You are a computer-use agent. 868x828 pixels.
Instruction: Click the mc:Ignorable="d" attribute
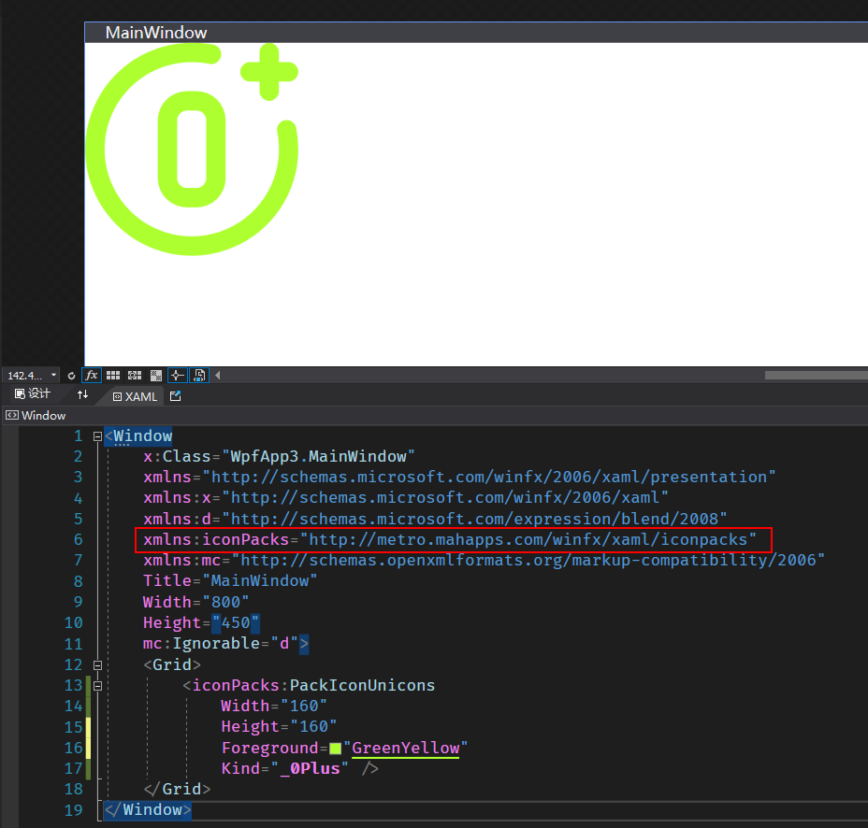(x=221, y=643)
